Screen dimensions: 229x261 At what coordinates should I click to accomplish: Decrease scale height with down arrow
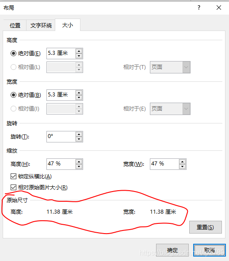[79, 167]
